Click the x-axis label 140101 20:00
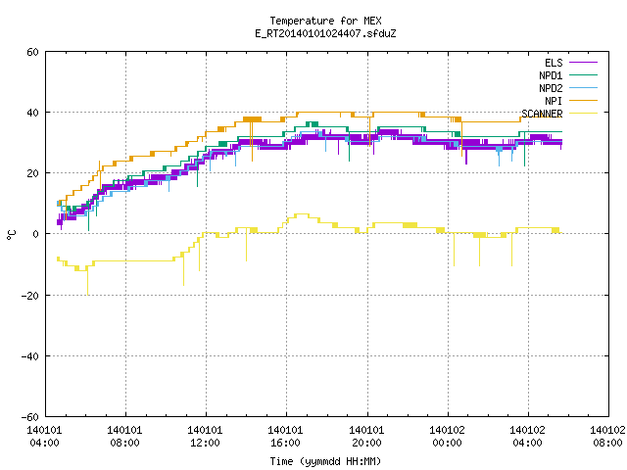Screen dimensions: 627x470 click(366, 437)
